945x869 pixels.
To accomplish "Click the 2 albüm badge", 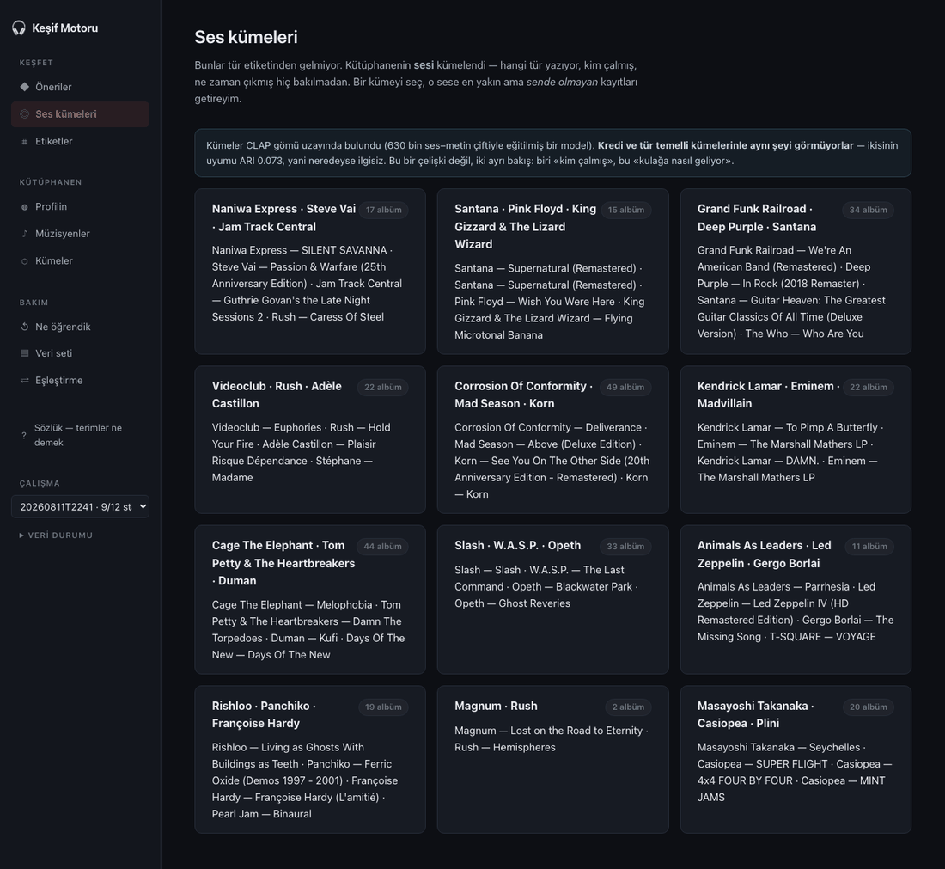I will [628, 707].
